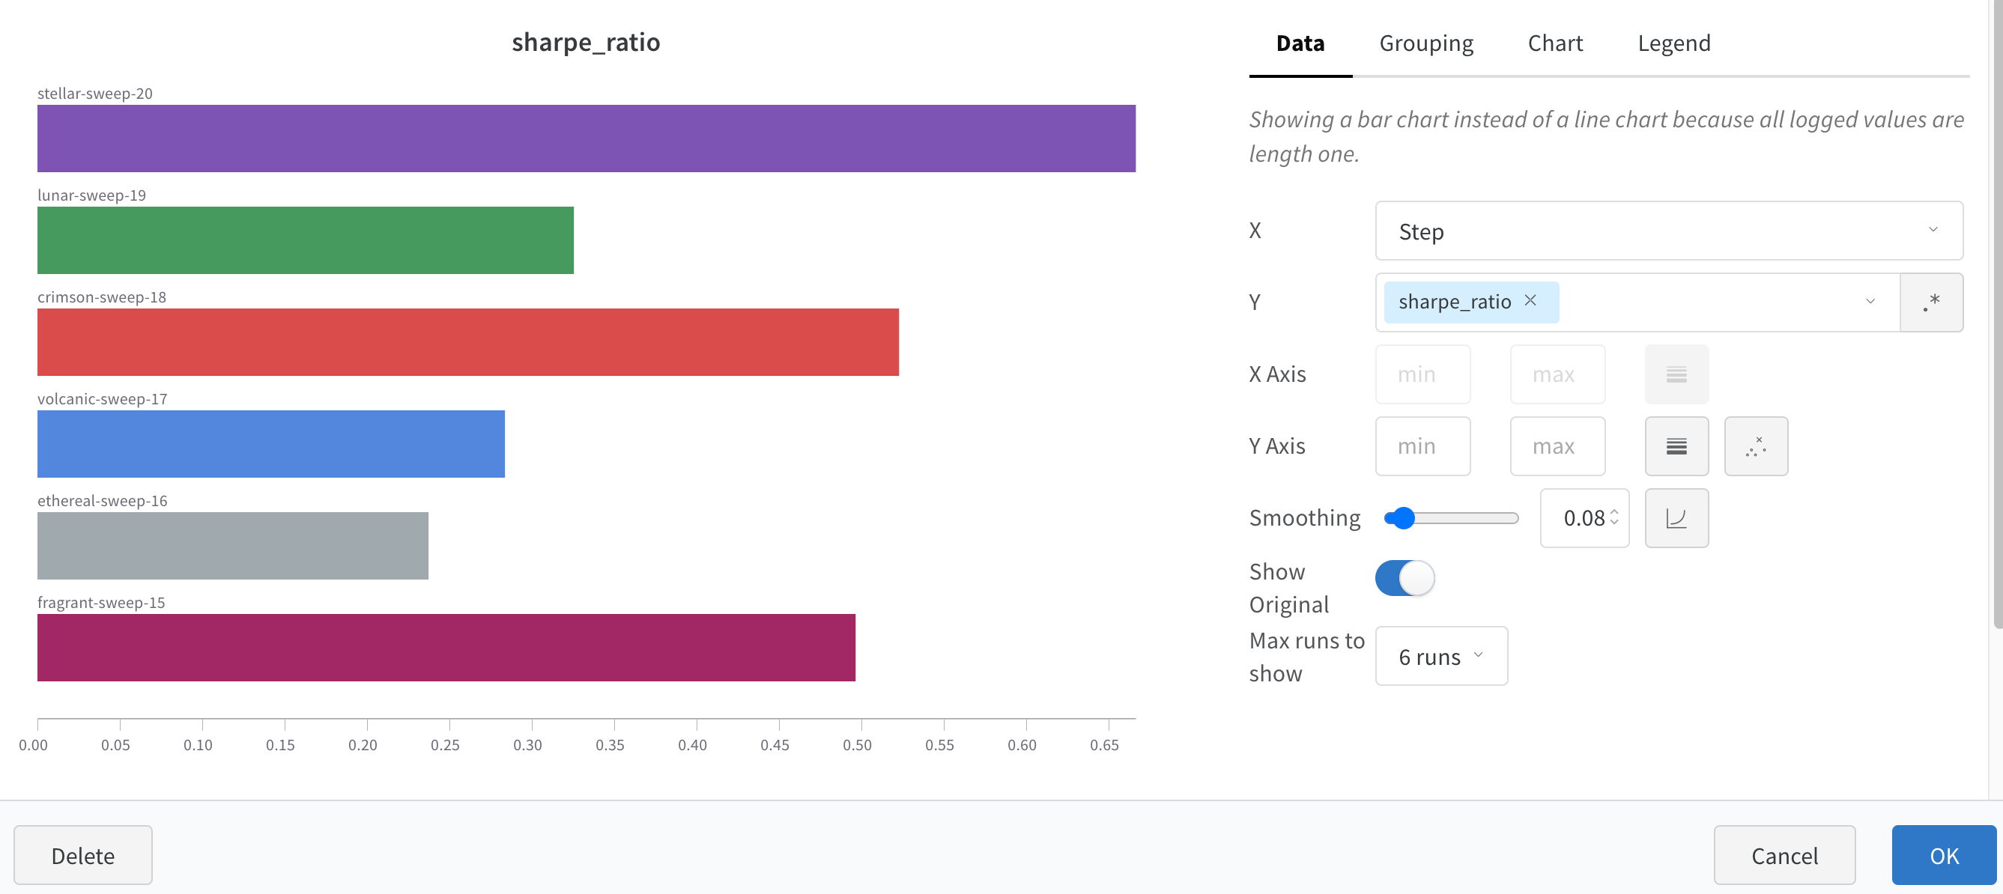Open the X axis Step dropdown
This screenshot has height=894, width=2003.
(x=1668, y=231)
